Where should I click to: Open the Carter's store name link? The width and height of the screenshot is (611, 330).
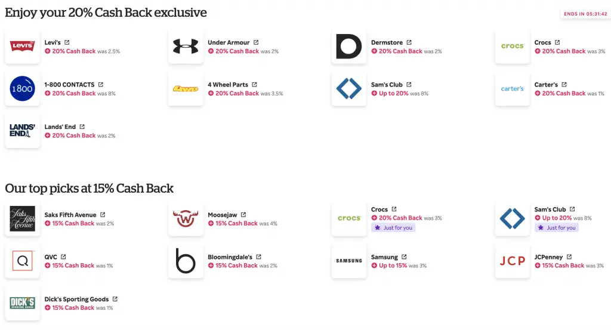tap(545, 85)
